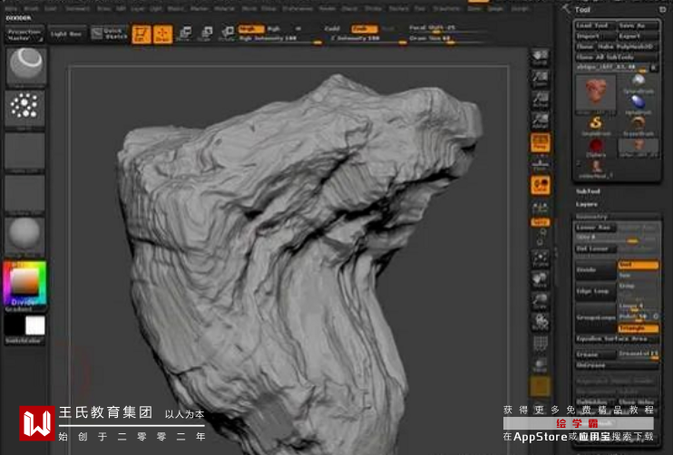Toggle the Xyz rotation mode button
Image resolution: width=673 pixels, height=455 pixels.
(x=540, y=222)
